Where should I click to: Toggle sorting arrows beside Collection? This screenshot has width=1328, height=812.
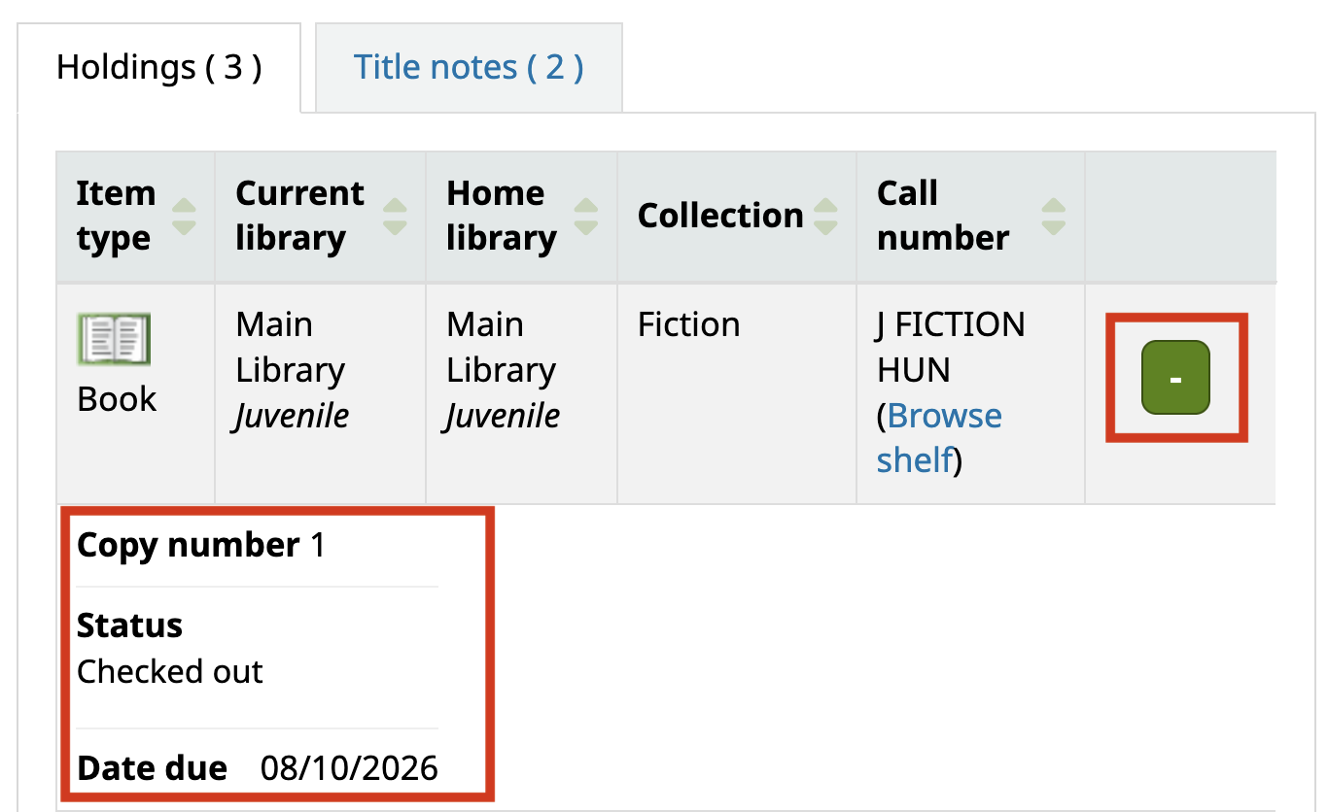coord(825,216)
